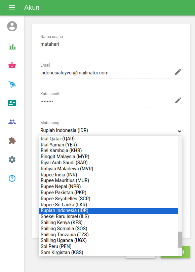Image resolution: width=195 pixels, height=272 pixels.
Task: Open the pink shopping basket icon
Action: tap(12, 65)
